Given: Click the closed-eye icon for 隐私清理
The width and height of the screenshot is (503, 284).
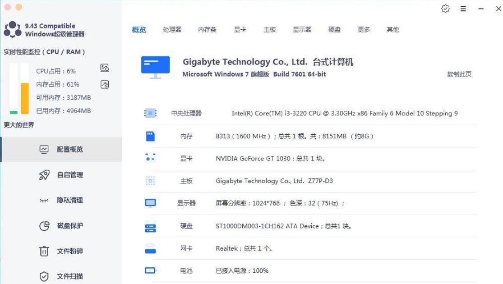Looking at the screenshot, I should pyautogui.click(x=44, y=201).
